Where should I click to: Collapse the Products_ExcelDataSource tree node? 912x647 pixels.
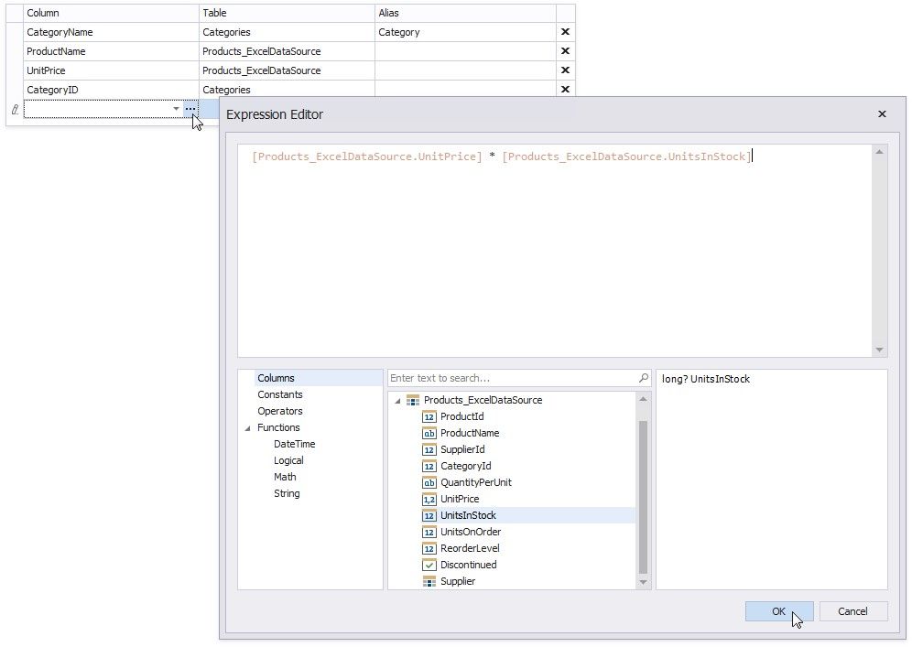(396, 400)
